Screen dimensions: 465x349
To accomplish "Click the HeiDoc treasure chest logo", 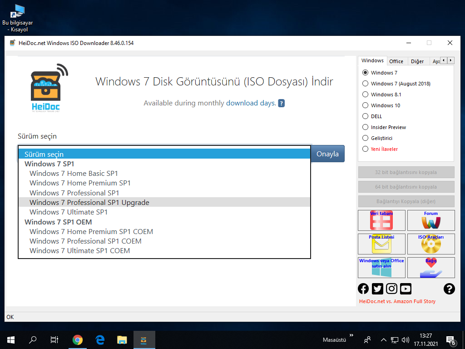I will (x=49, y=88).
